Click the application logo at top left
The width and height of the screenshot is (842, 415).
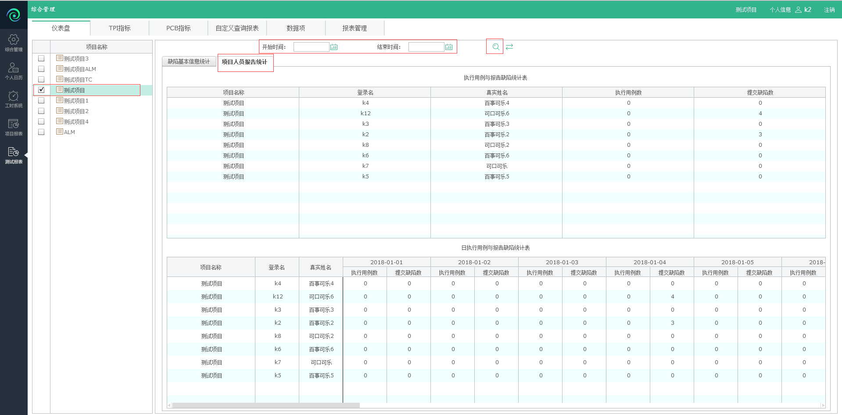tap(14, 15)
